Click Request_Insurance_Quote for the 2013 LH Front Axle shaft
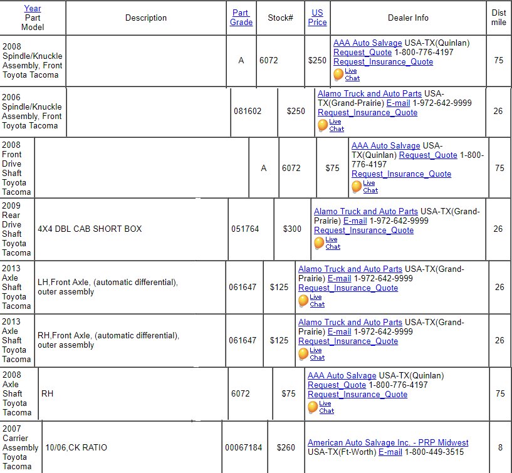512x473 pixels. click(x=348, y=288)
